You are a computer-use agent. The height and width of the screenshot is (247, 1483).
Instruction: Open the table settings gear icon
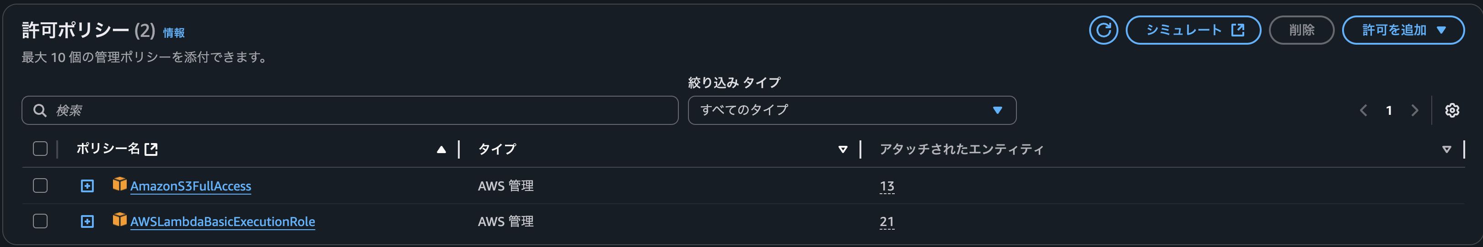point(1452,111)
